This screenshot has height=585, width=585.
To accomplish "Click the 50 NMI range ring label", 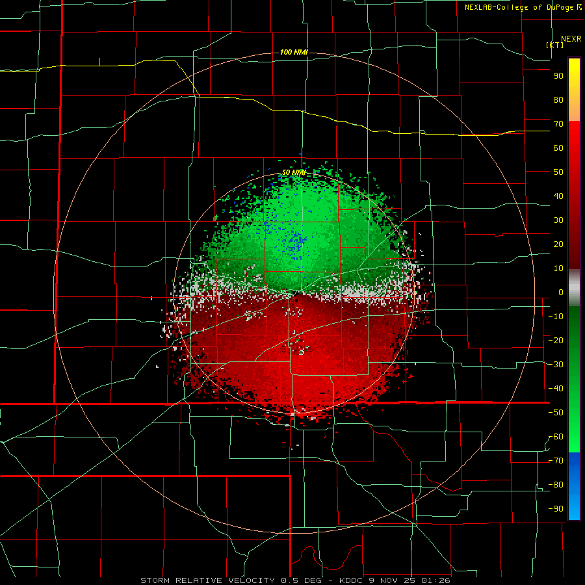I will 294,172.
